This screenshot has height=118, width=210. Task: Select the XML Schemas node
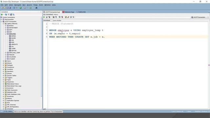click(x=11, y=105)
